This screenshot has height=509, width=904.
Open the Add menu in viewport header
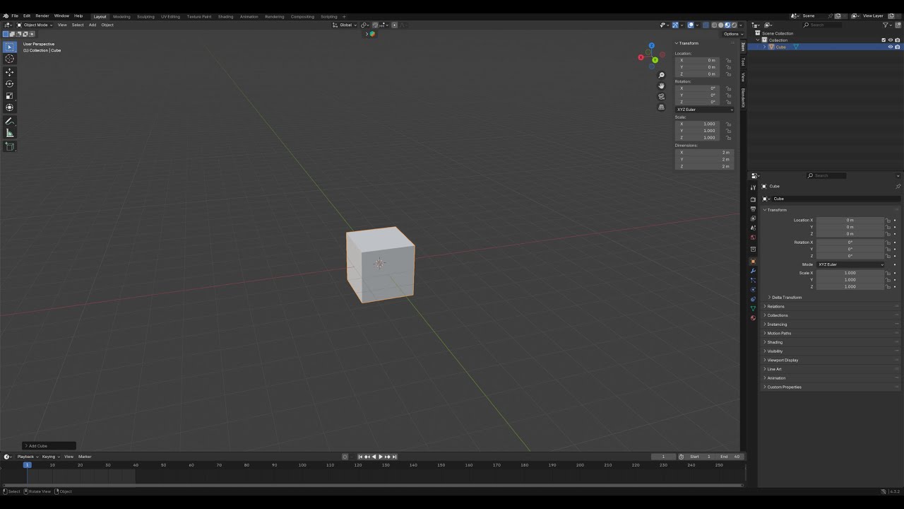pyautogui.click(x=93, y=25)
